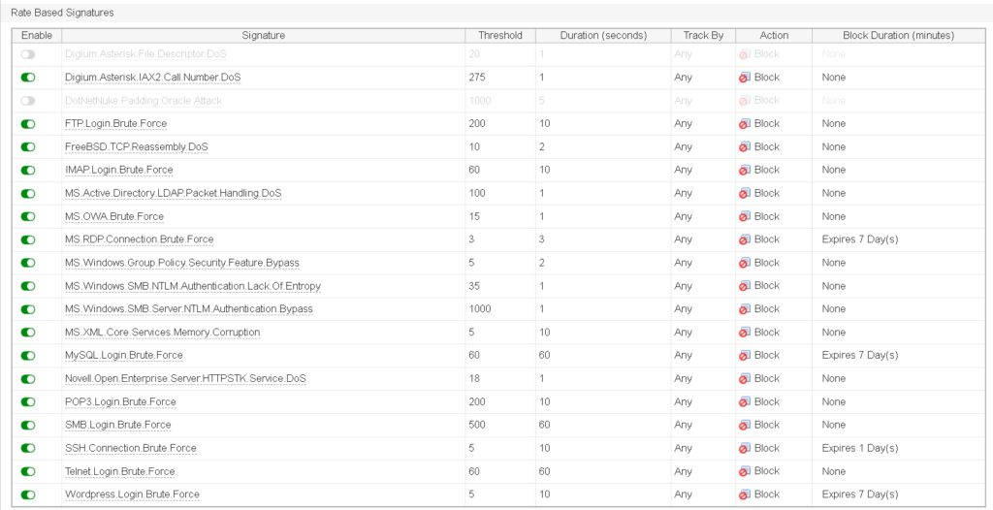Toggle MySQL.Login.Brute.Force enable switch
The image size is (993, 510).
[28, 356]
